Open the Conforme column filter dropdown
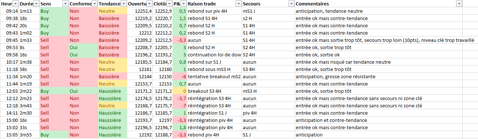 click(94, 4)
